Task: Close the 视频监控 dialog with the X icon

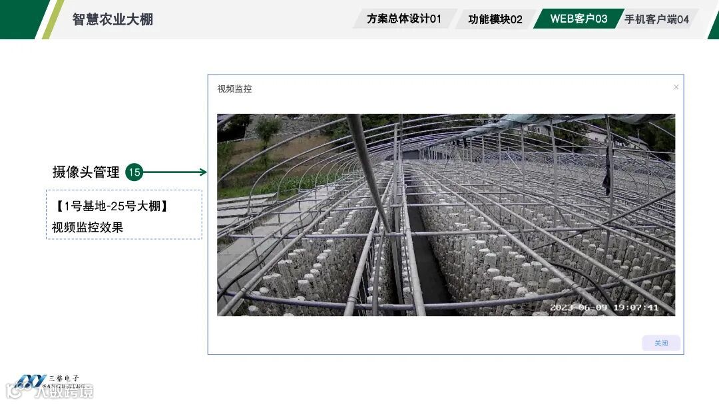Action: point(676,87)
